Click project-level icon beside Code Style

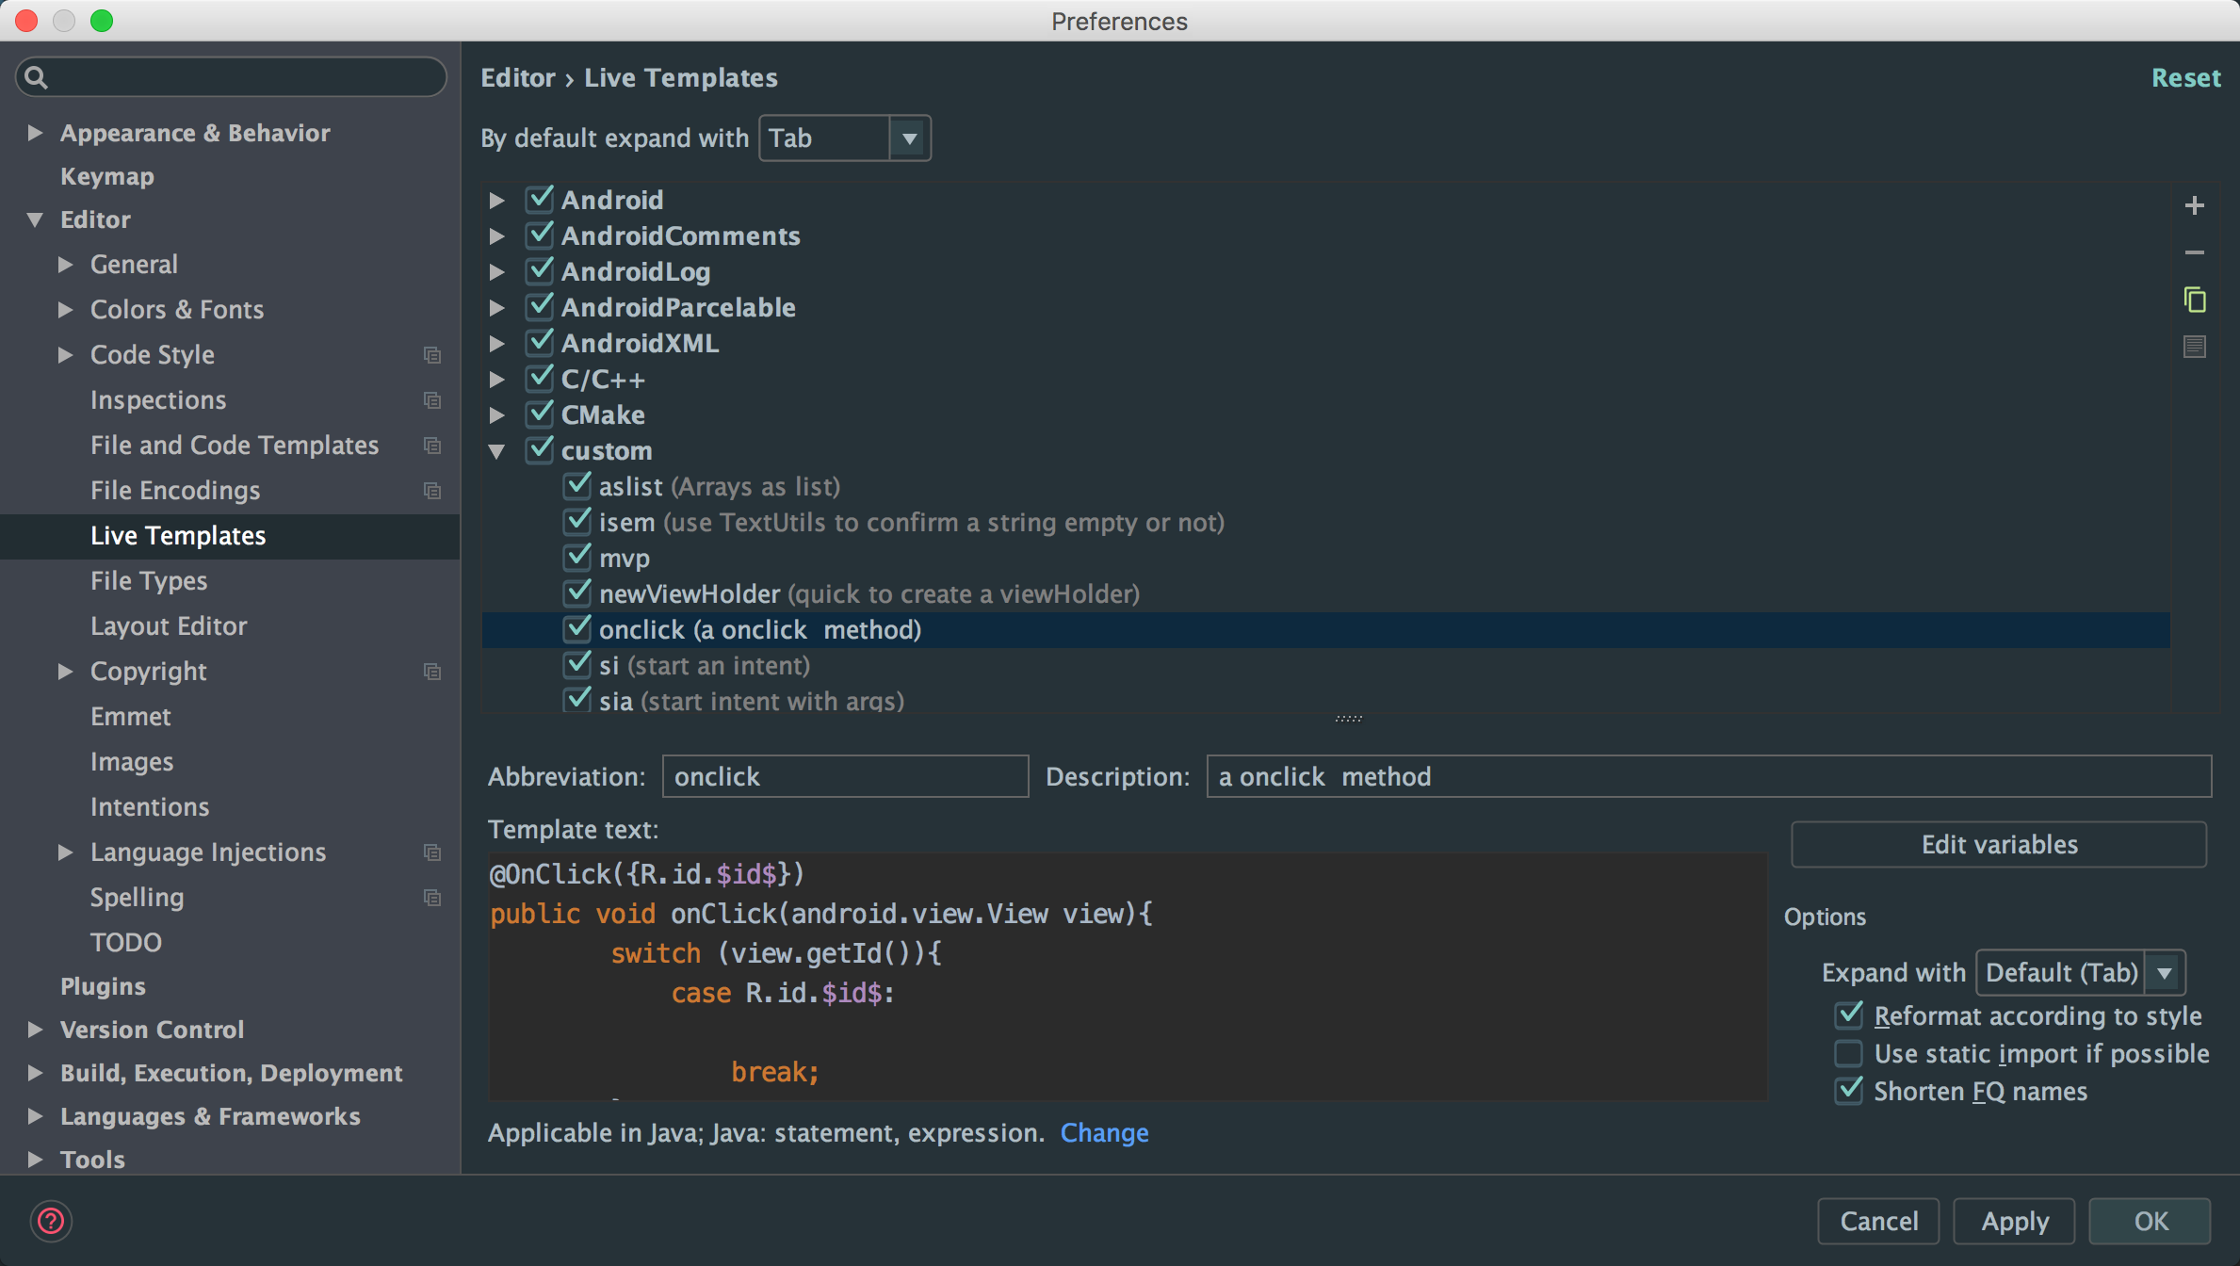tap(432, 355)
